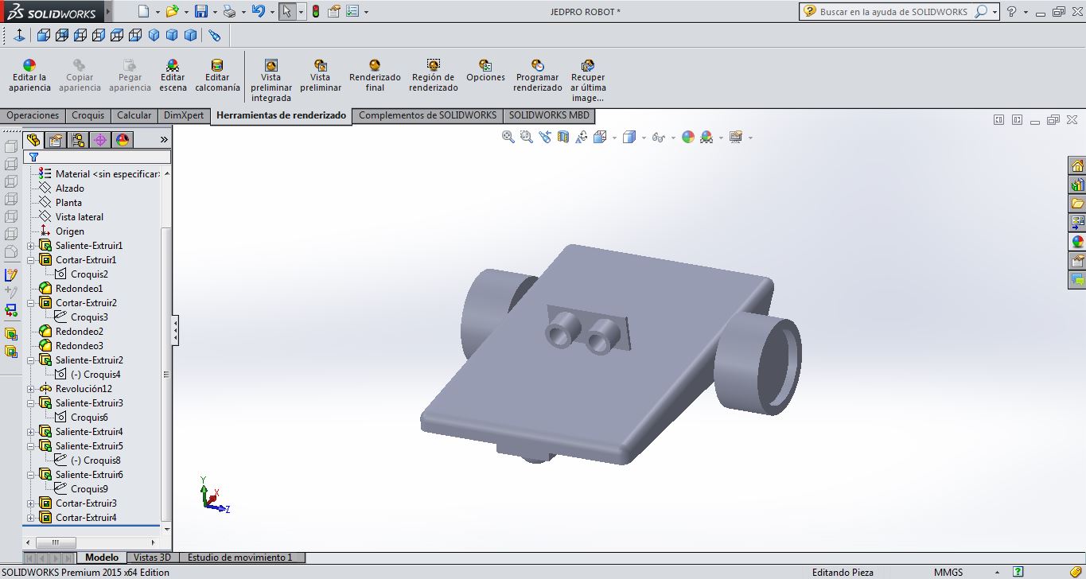The width and height of the screenshot is (1086, 579).
Task: Click Editar escena
Action: [173, 76]
